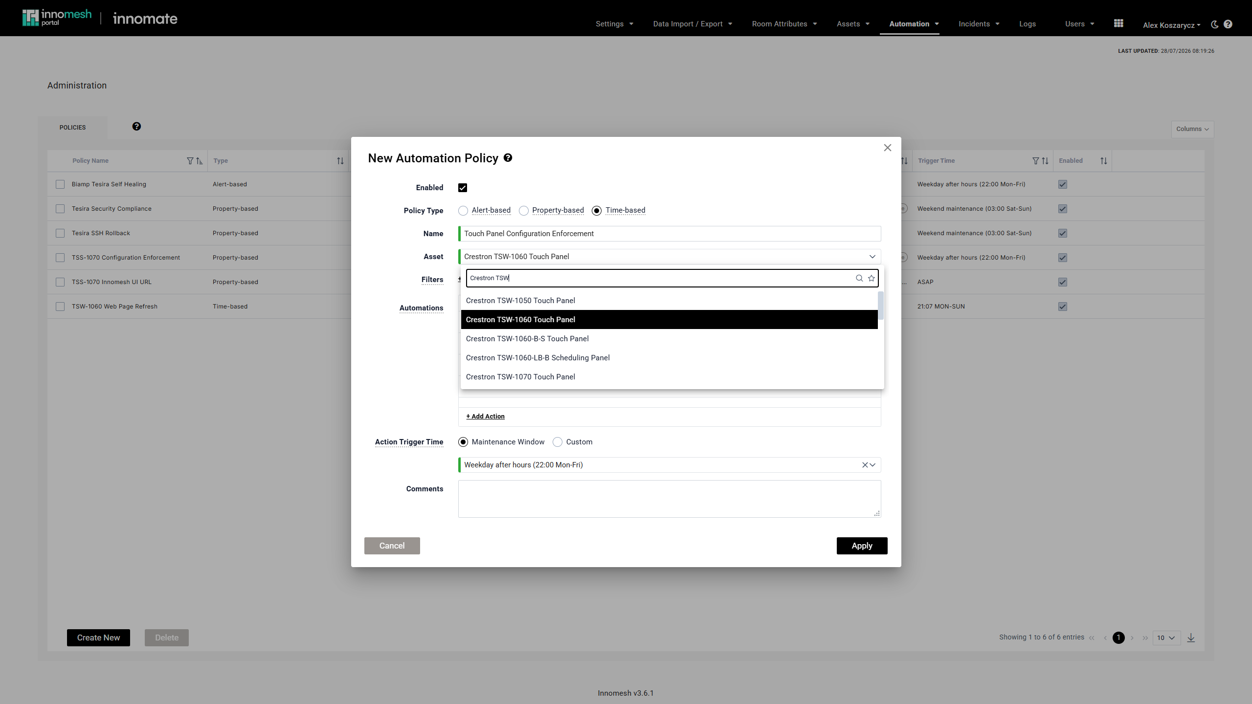
Task: Filter the Trigger Time column
Action: point(1035,161)
